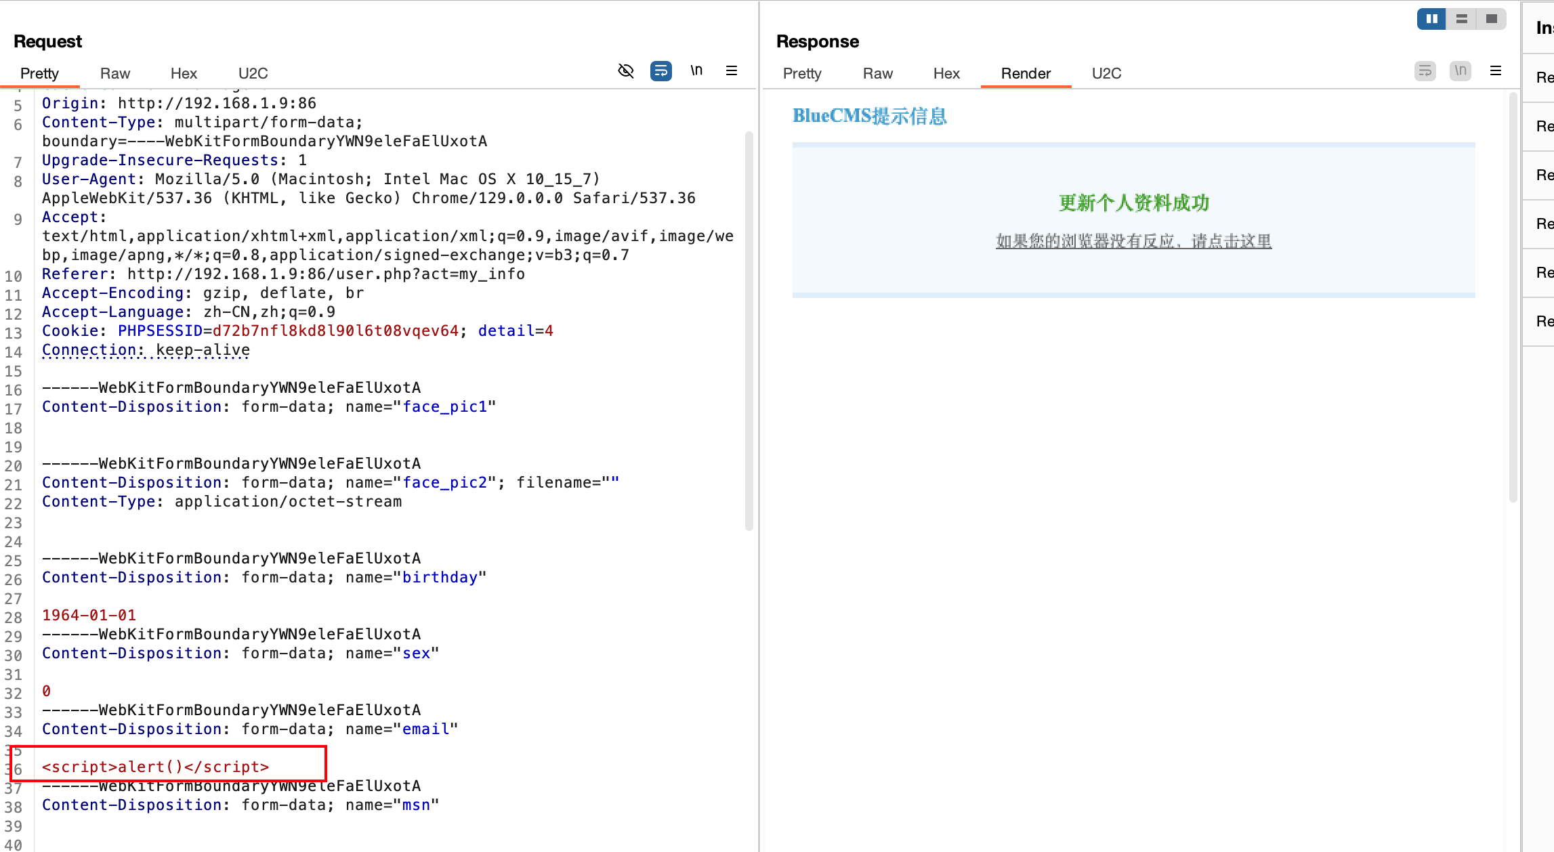
Task: Click the Request panel vertical scrollbar
Action: coord(749,331)
